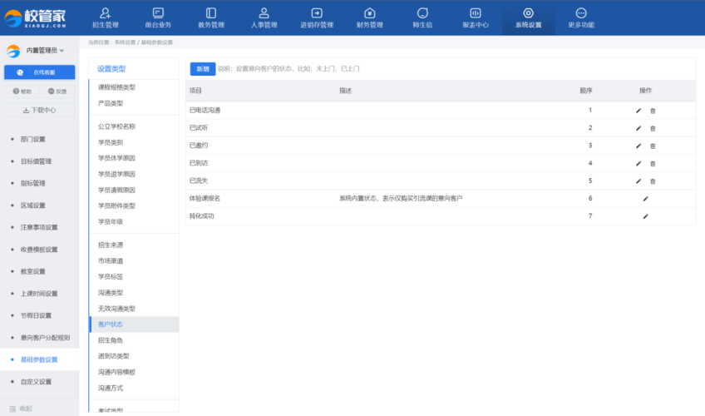Open 招生管理 in the top navigation
The image size is (705, 416).
click(x=105, y=17)
